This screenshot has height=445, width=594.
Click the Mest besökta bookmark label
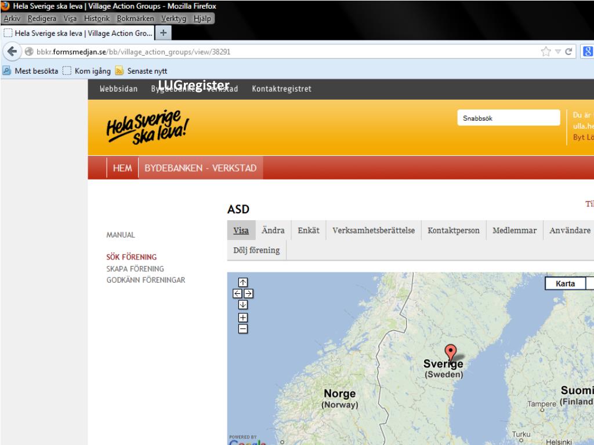coord(37,71)
